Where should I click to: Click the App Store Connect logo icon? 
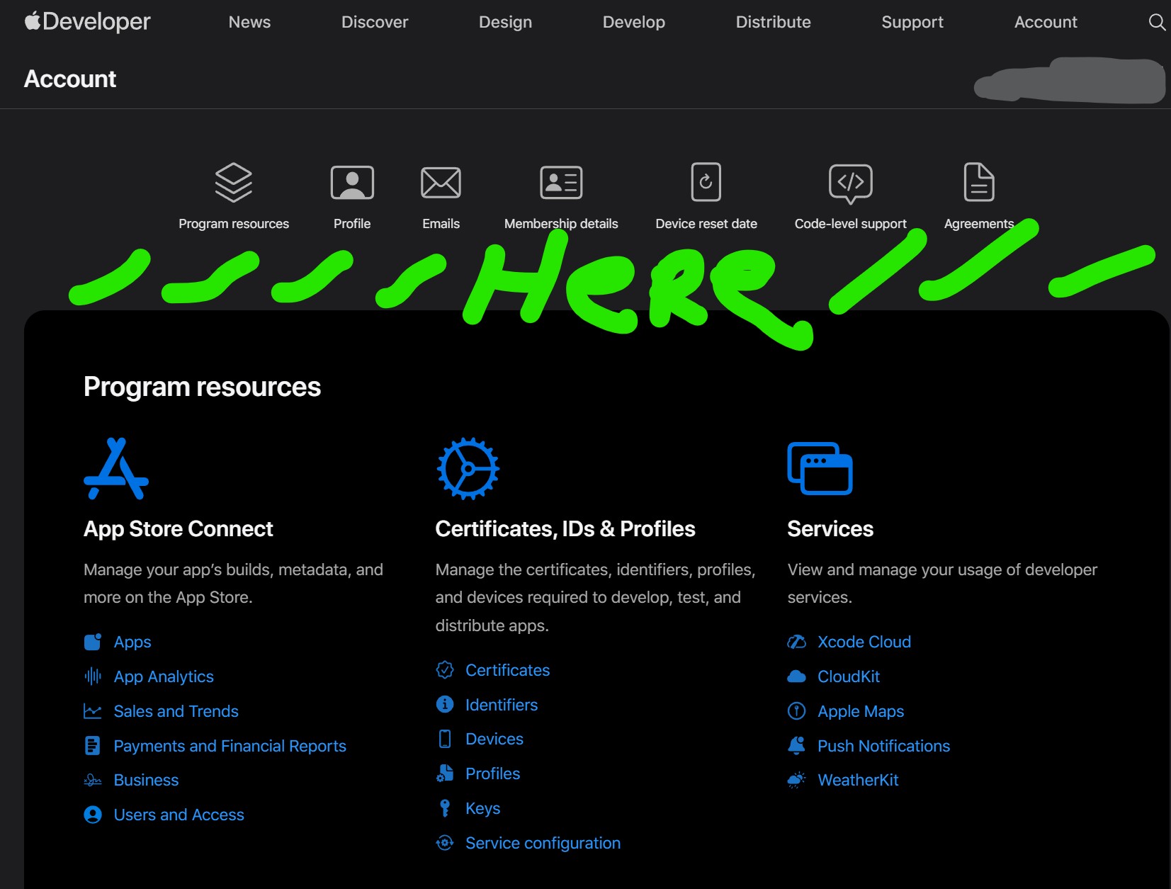(116, 469)
